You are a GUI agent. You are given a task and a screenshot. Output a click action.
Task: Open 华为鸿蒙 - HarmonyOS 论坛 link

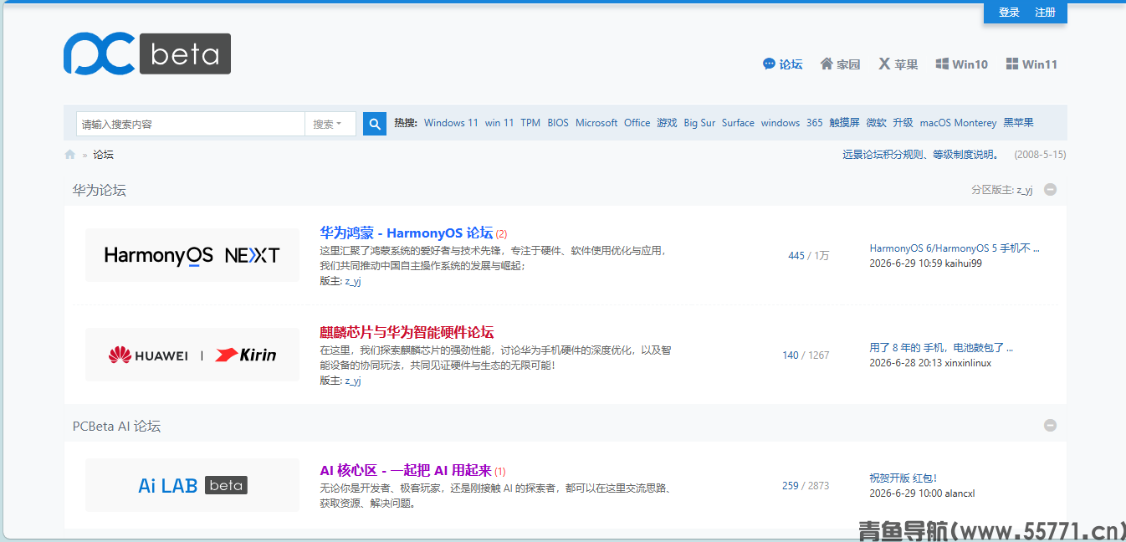pos(407,233)
